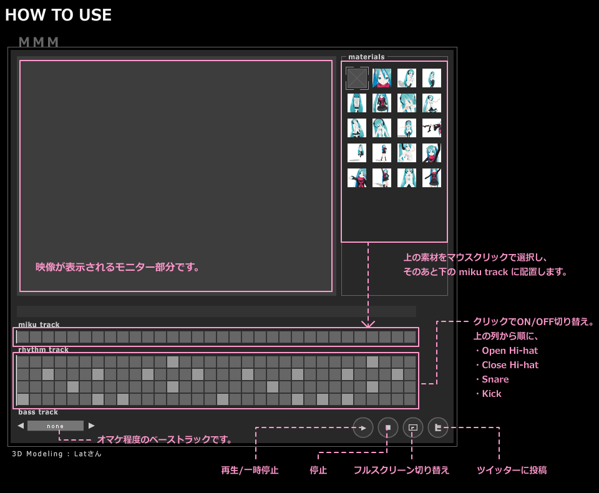
Task: Choose the waving uniform Miku thumbnail, fifth row second
Action: tap(382, 178)
